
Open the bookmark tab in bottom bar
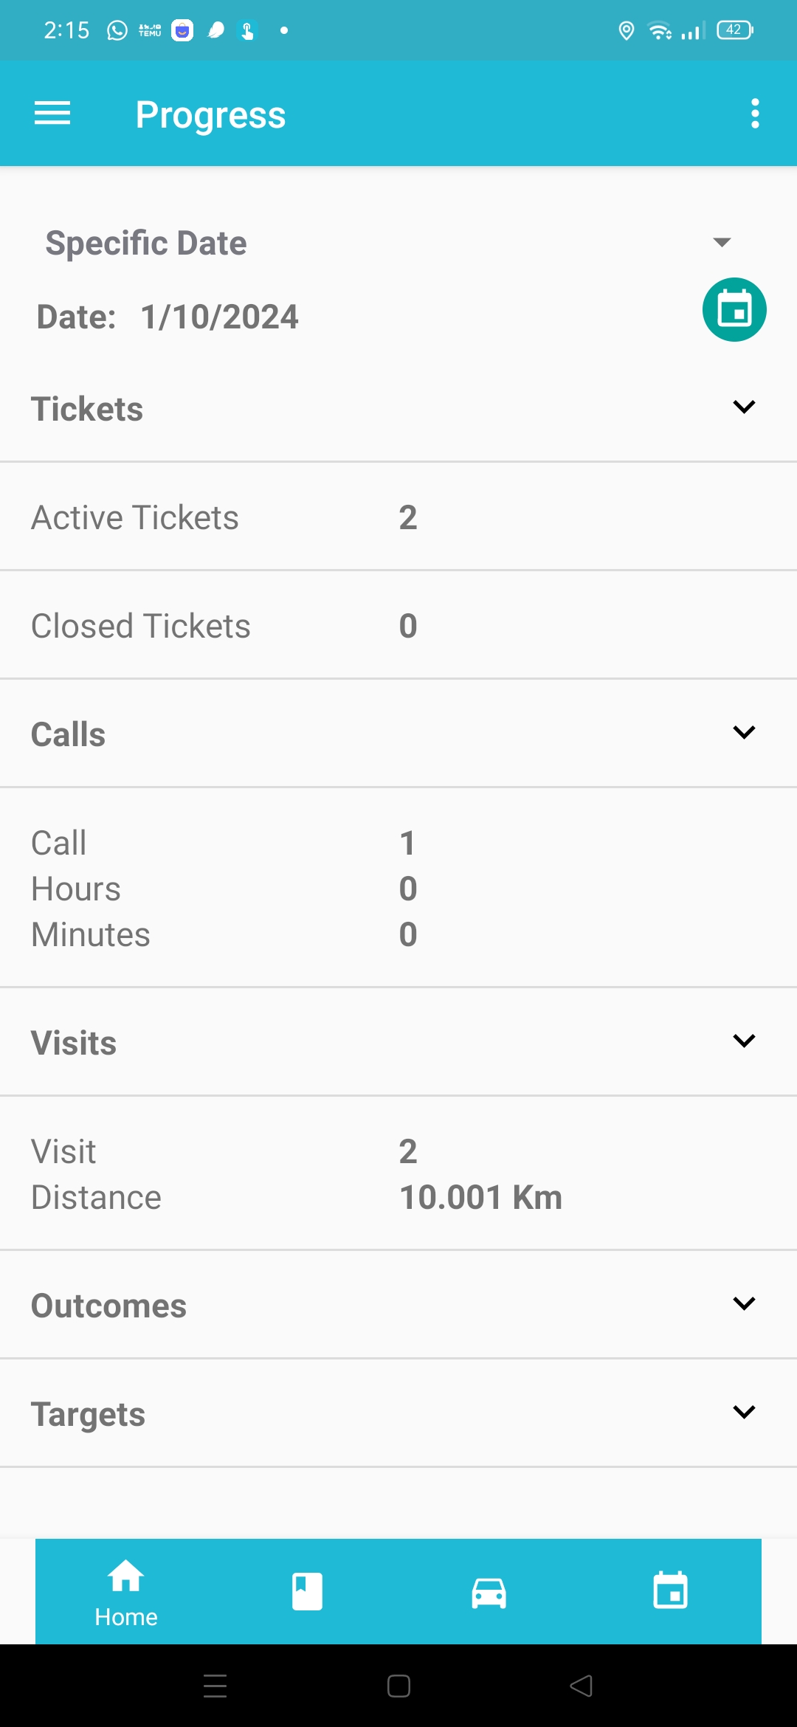[307, 1591]
